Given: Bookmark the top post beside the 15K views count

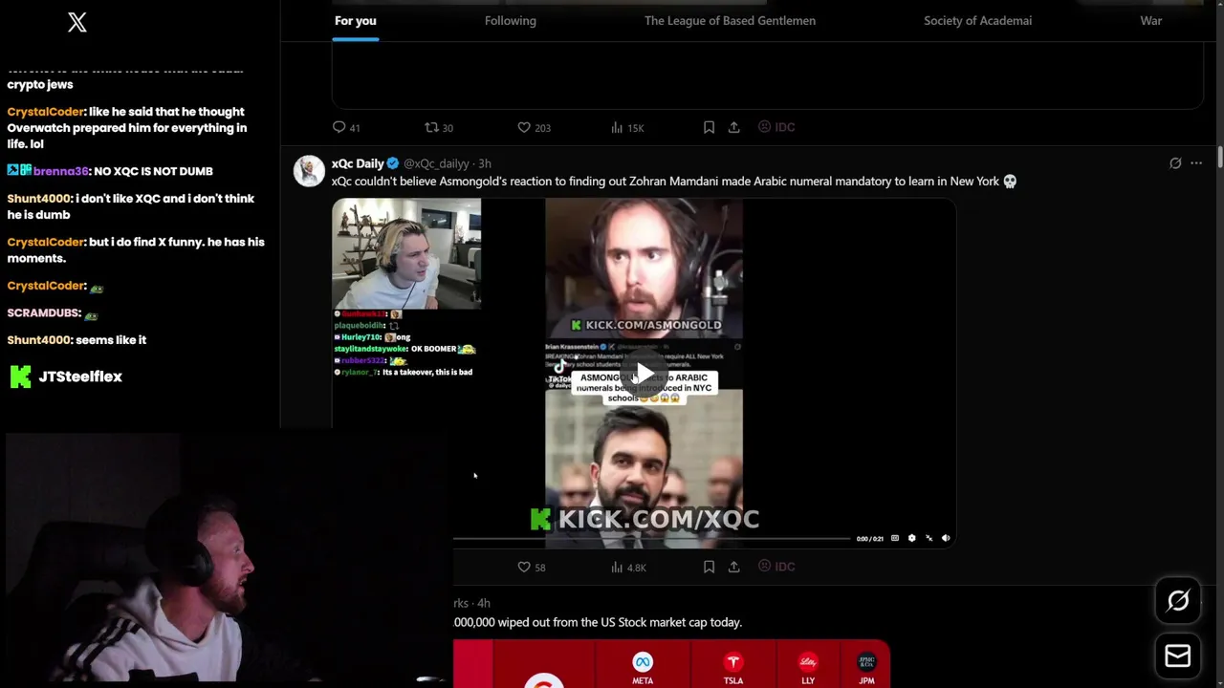Looking at the screenshot, I should pyautogui.click(x=709, y=127).
